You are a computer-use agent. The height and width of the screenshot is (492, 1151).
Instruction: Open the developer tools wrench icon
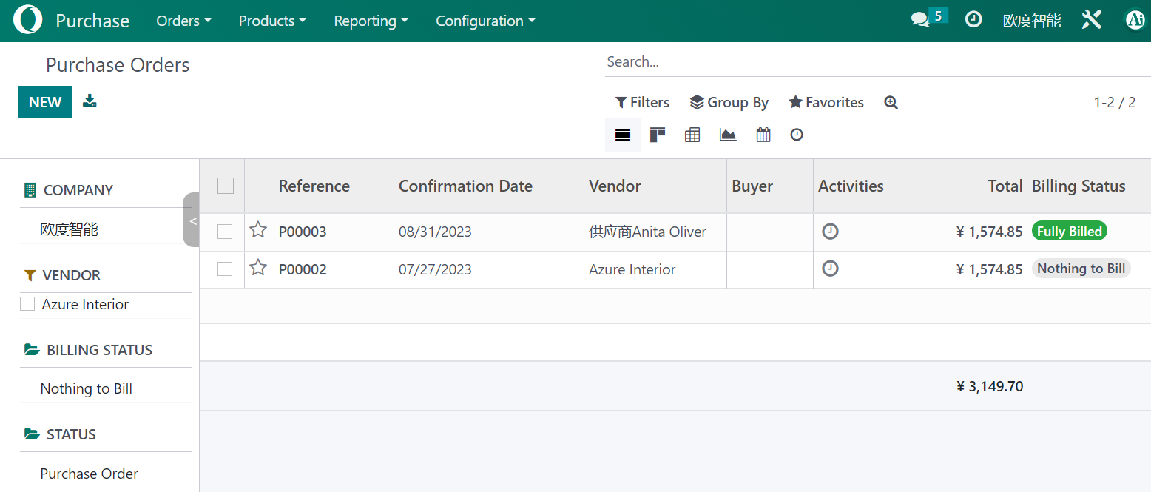click(1092, 20)
